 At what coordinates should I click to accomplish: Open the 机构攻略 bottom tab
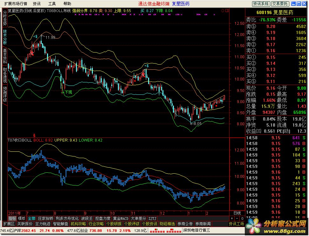click(x=79, y=224)
